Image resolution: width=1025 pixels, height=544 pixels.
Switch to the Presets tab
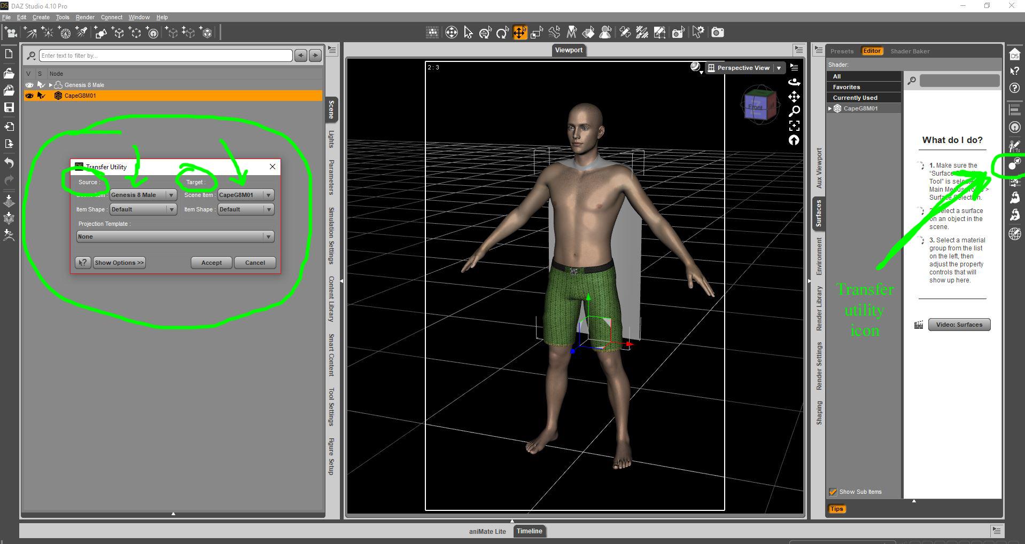coord(842,51)
